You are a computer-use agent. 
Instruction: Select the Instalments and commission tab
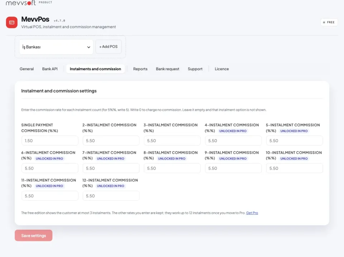click(95, 69)
